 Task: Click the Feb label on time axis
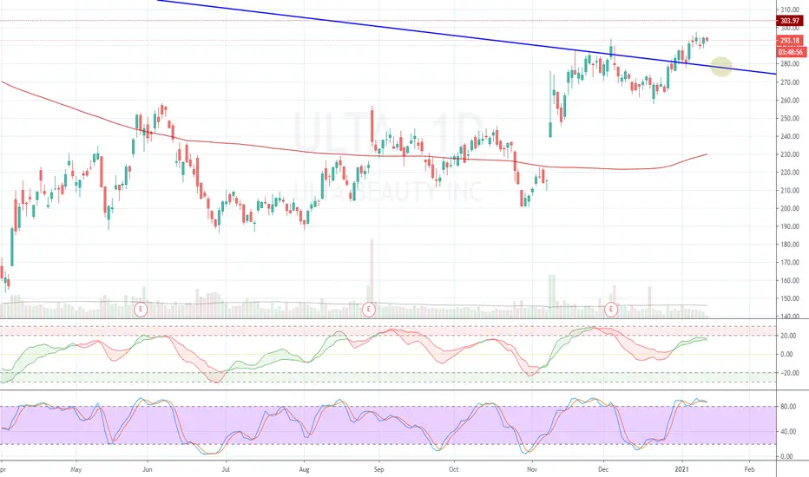coord(749,469)
